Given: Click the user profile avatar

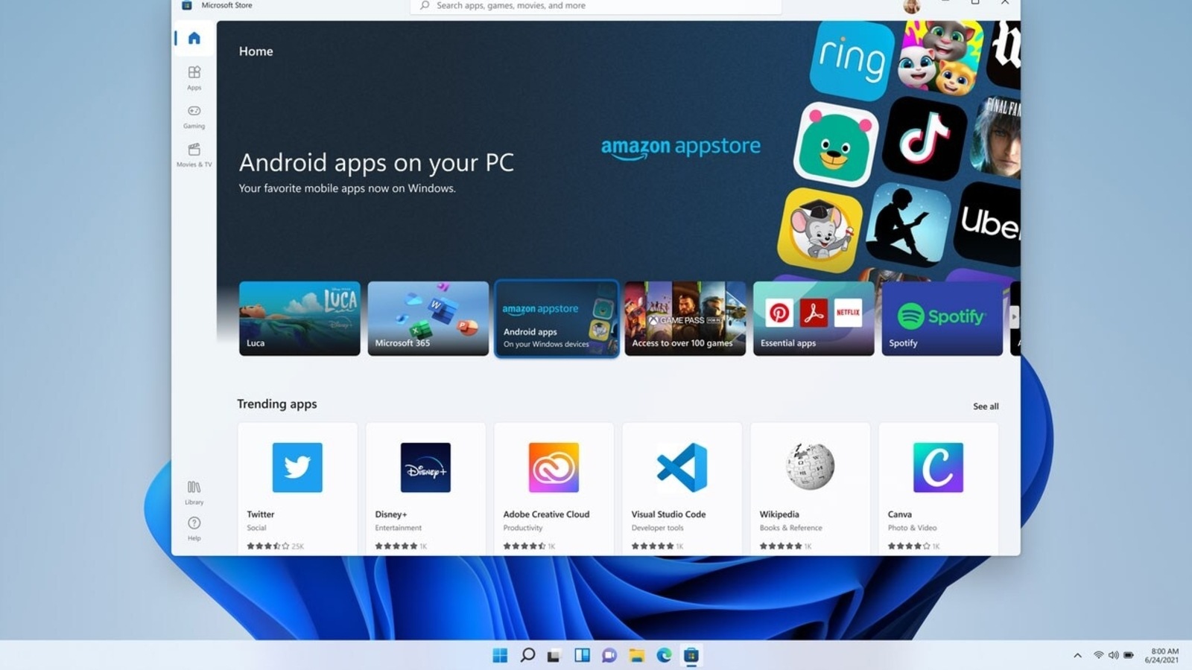Looking at the screenshot, I should (x=912, y=6).
